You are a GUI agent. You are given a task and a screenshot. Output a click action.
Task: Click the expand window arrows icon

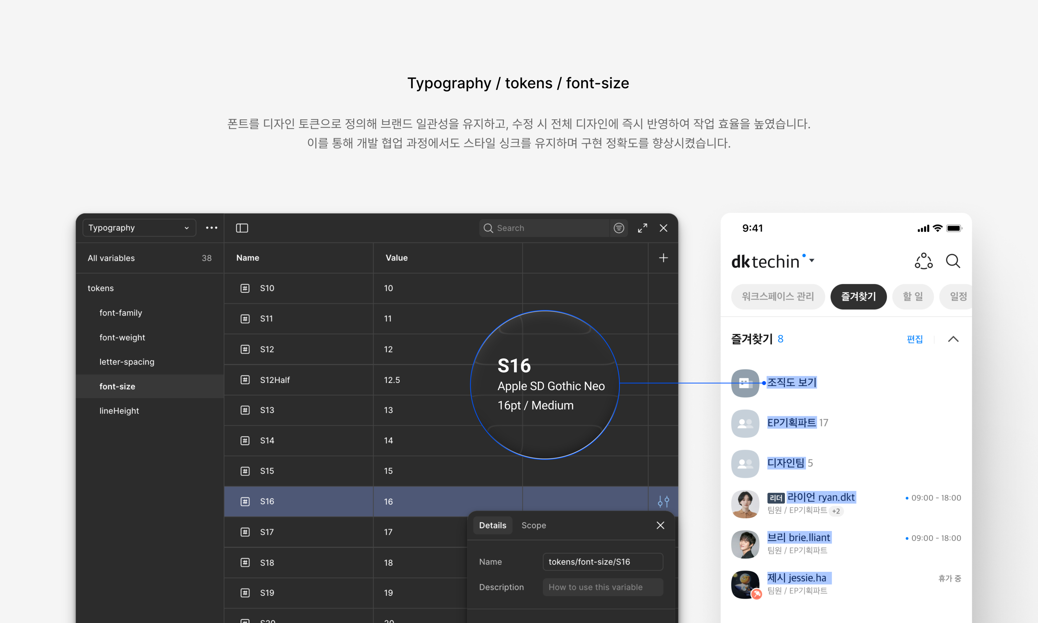pyautogui.click(x=642, y=228)
